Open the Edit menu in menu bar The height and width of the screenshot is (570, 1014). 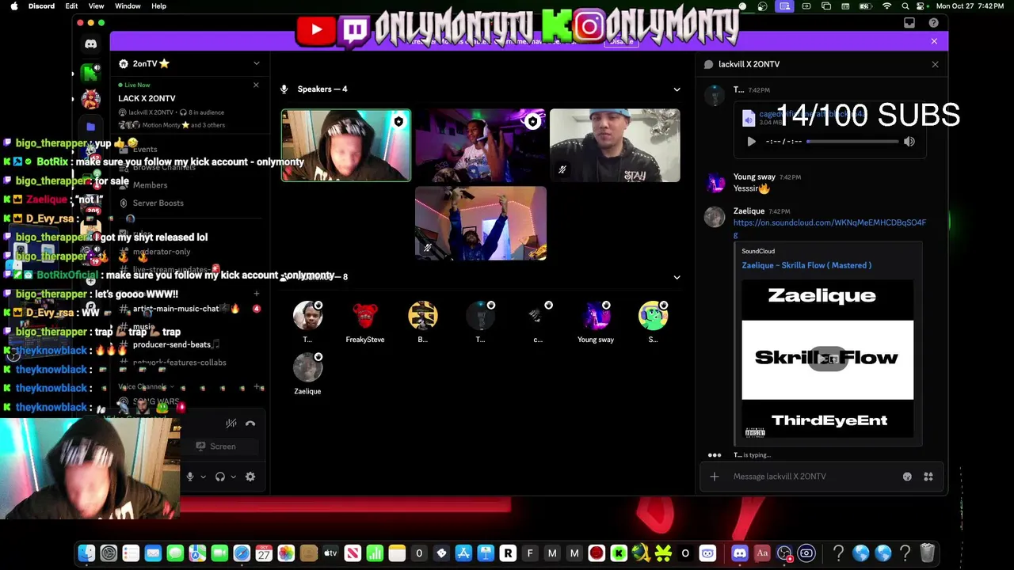71,6
